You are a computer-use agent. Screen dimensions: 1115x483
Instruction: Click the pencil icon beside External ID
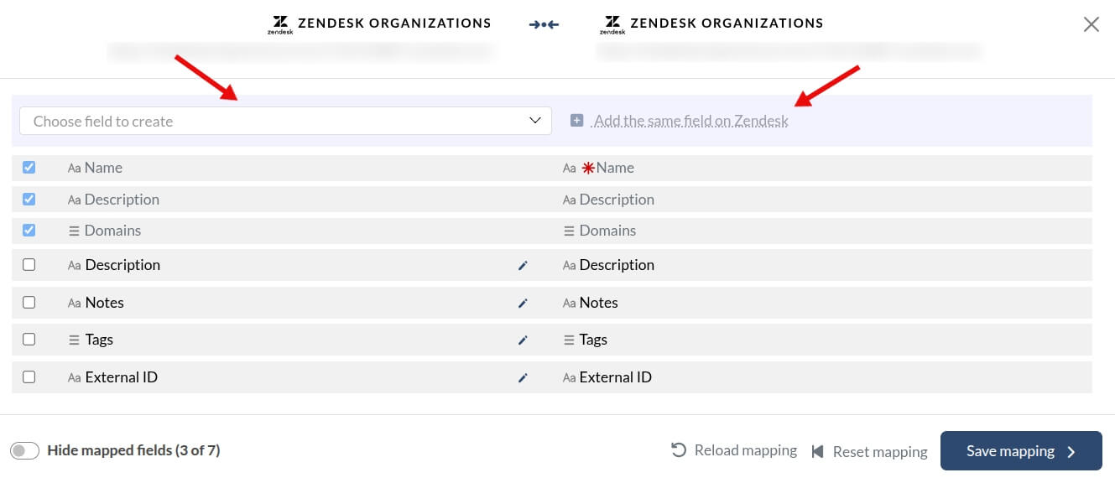(x=523, y=377)
